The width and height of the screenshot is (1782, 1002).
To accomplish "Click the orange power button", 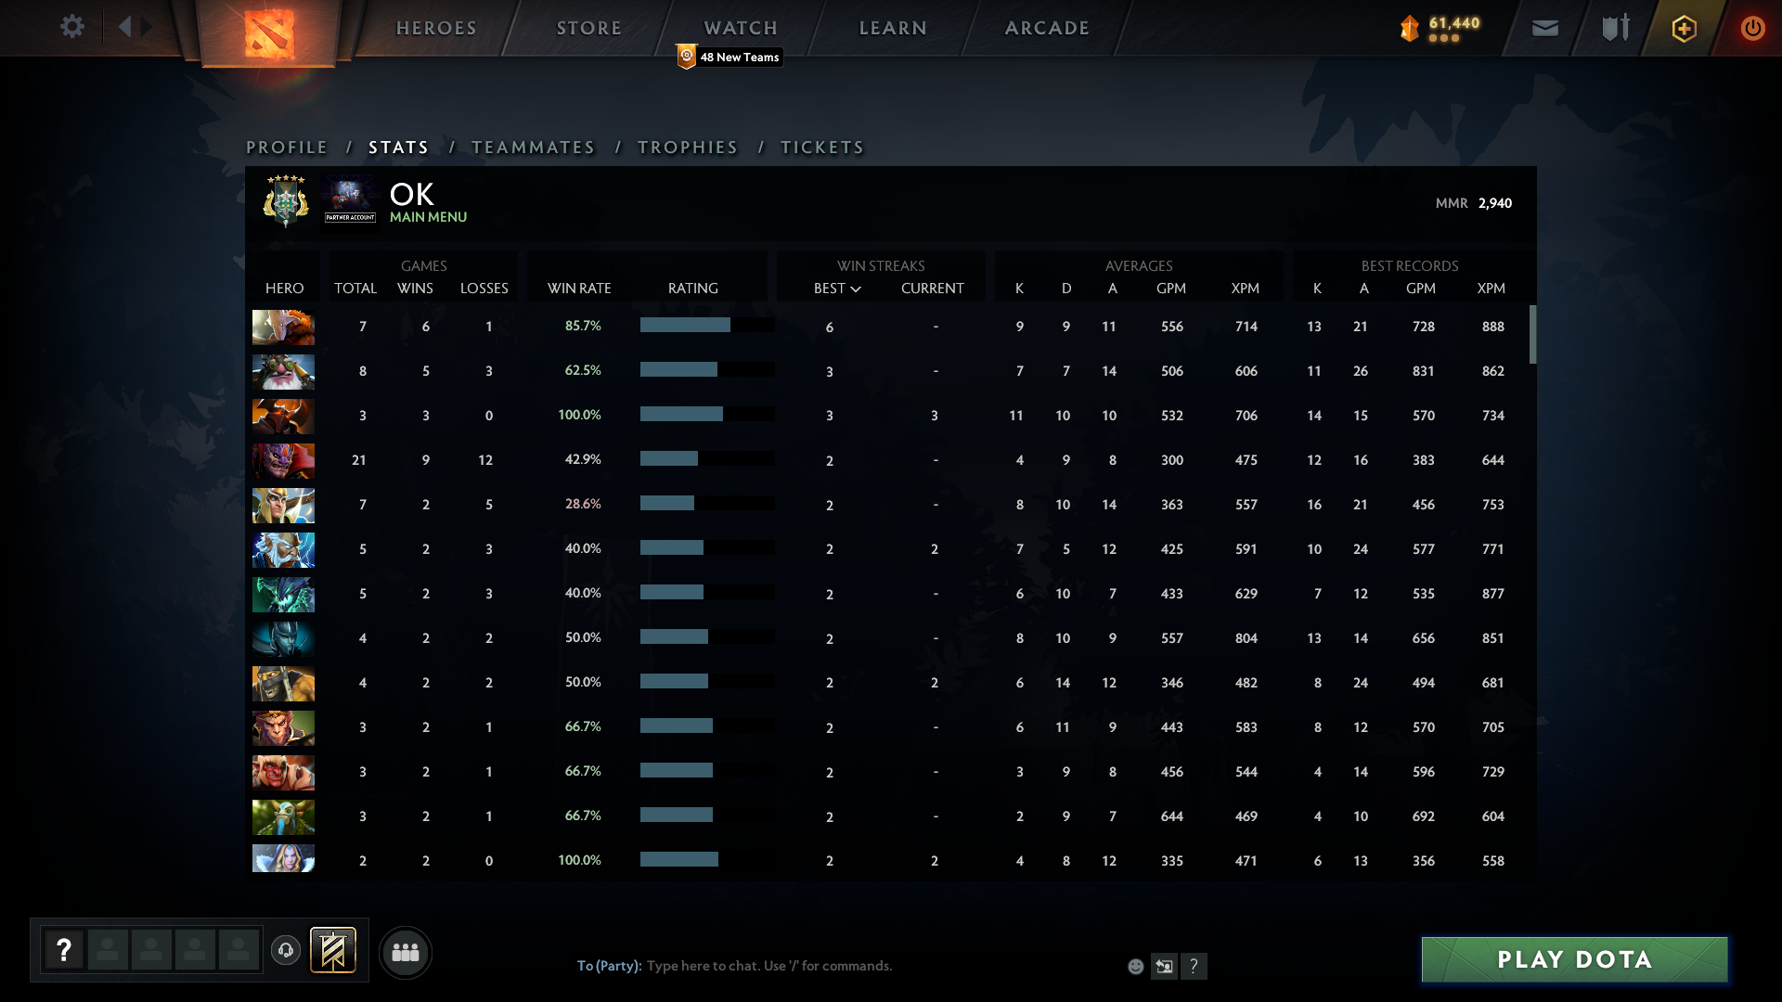I will click(x=1752, y=29).
